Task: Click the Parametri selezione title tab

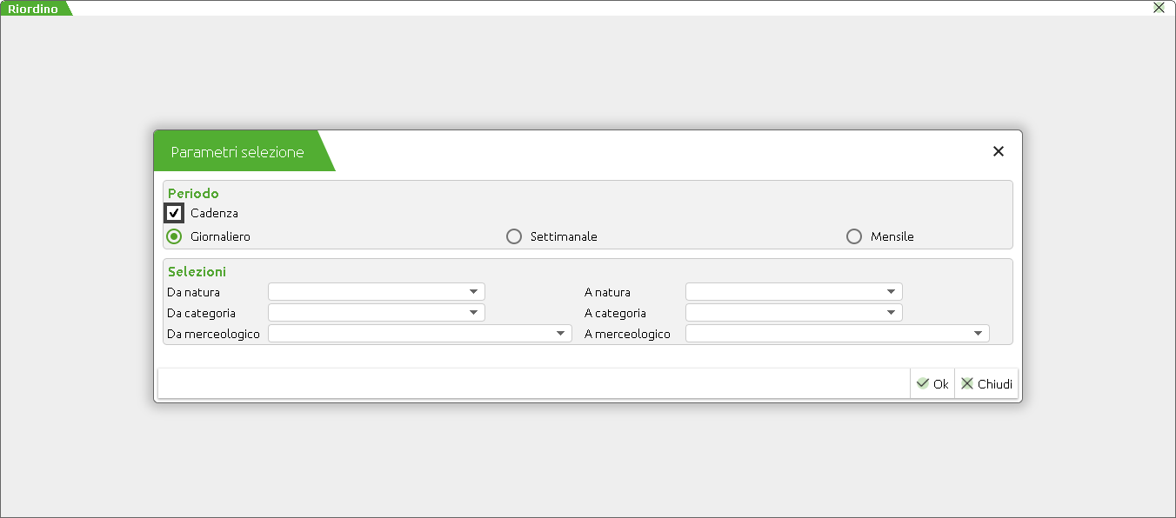Action: pyautogui.click(x=237, y=152)
